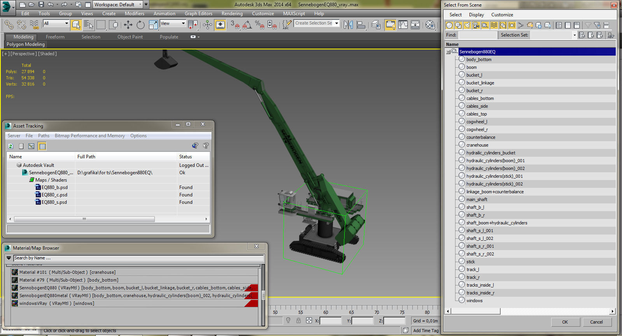Click Select Invert icon in Select From Scene

coord(599,35)
